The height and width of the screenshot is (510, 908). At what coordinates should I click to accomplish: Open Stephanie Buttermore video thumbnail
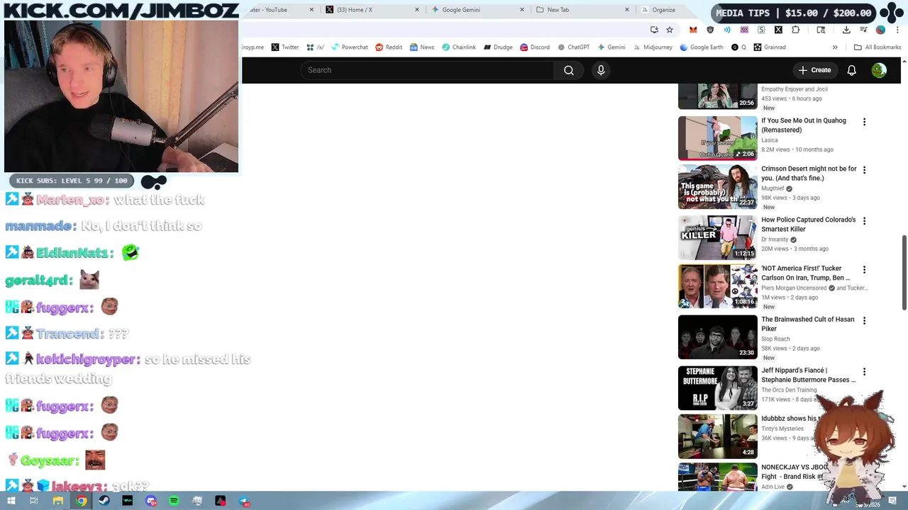pyautogui.click(x=718, y=388)
